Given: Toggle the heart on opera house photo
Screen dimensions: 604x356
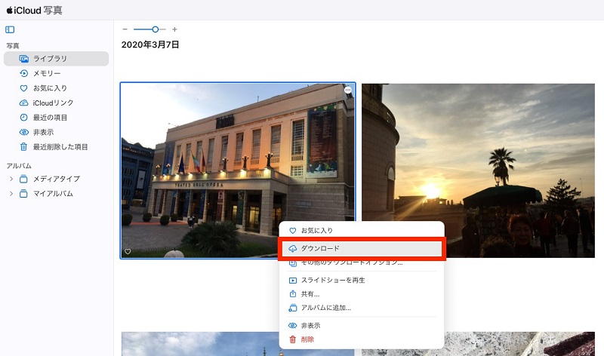Looking at the screenshot, I should [x=128, y=252].
